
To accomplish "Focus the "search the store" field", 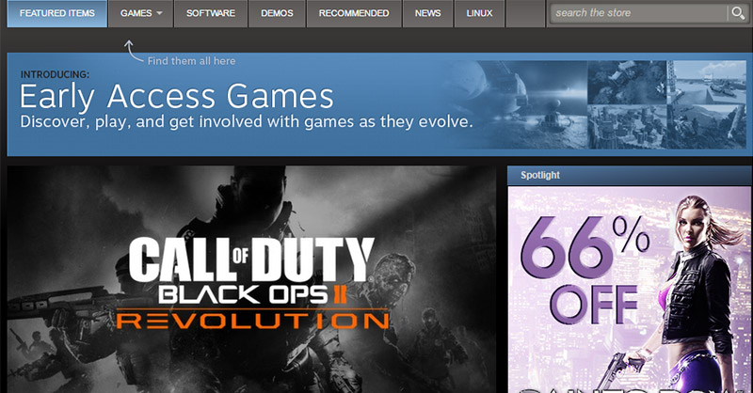I will click(x=637, y=13).
